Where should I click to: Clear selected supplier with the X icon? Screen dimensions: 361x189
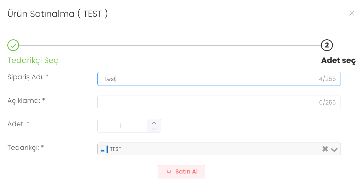click(325, 149)
